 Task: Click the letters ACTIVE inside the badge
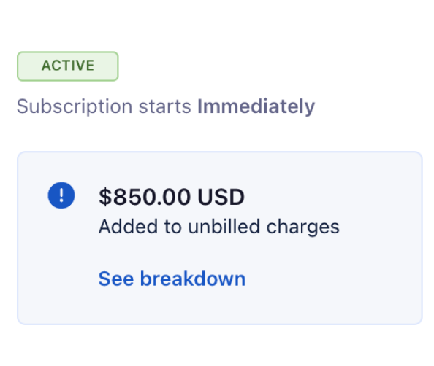click(x=68, y=66)
